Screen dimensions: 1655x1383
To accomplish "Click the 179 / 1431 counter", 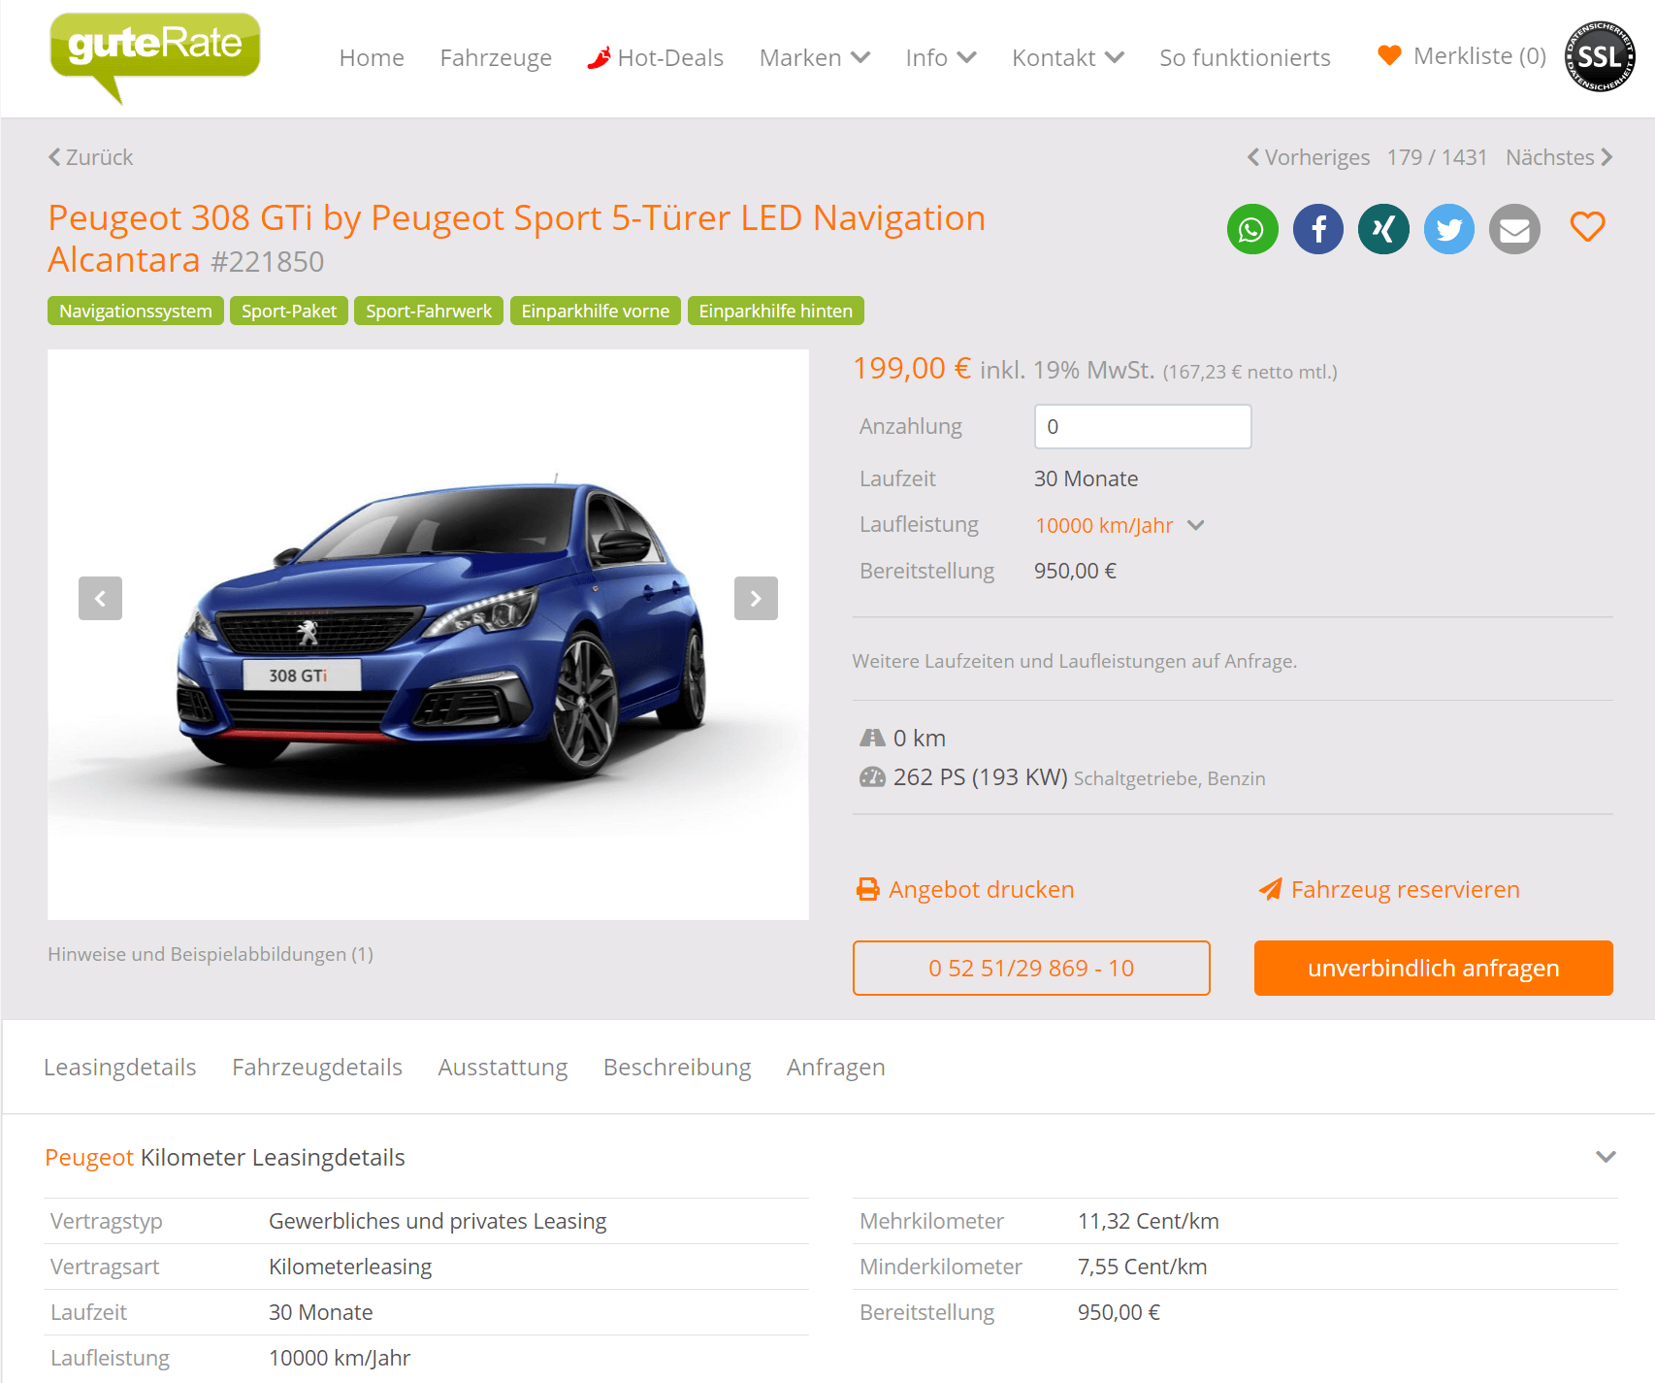I will [x=1437, y=157].
